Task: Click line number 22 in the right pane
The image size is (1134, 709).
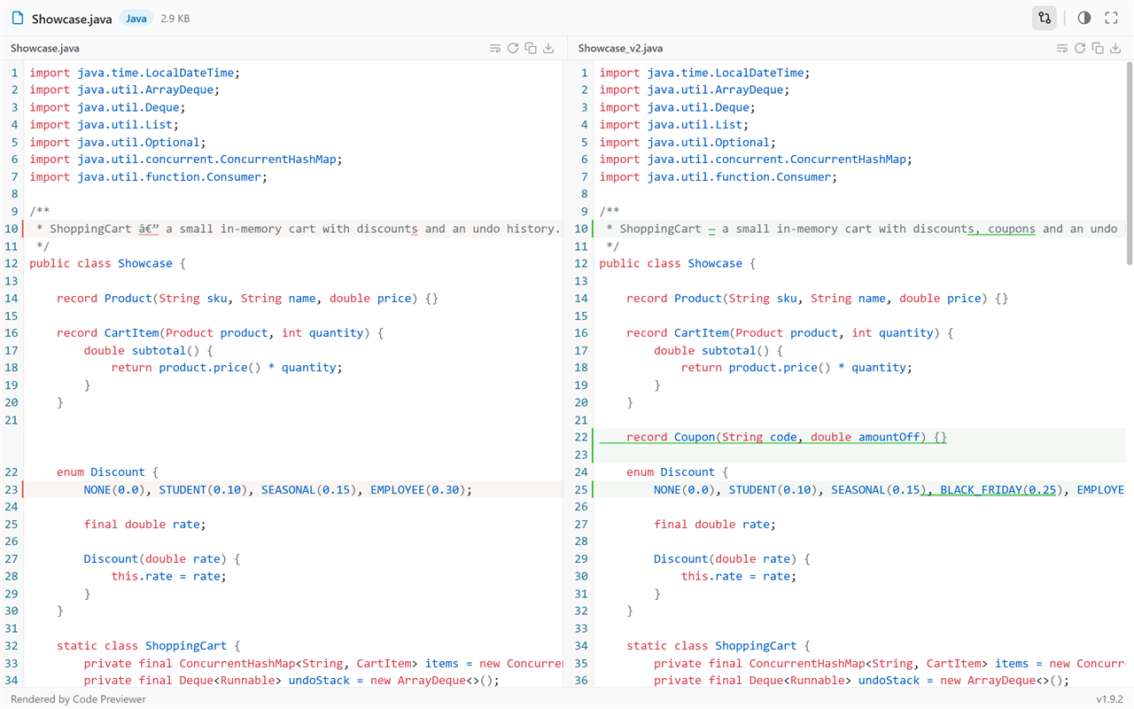Action: coord(581,437)
